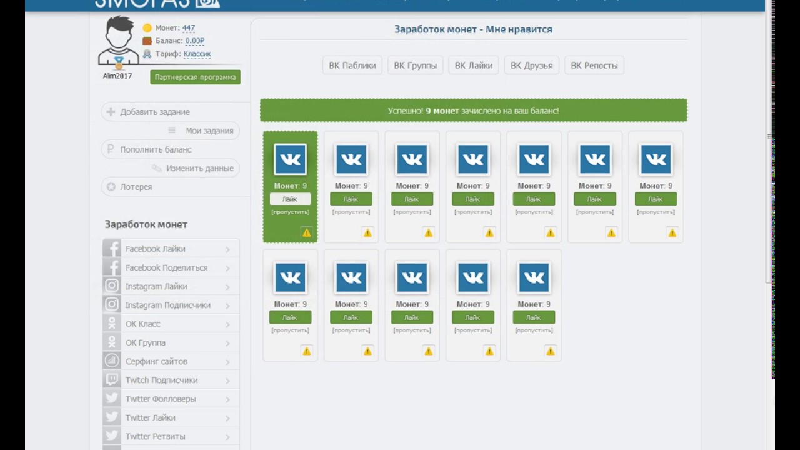Click the plus icon next to Добавить задание
800x450 pixels.
[111, 112]
